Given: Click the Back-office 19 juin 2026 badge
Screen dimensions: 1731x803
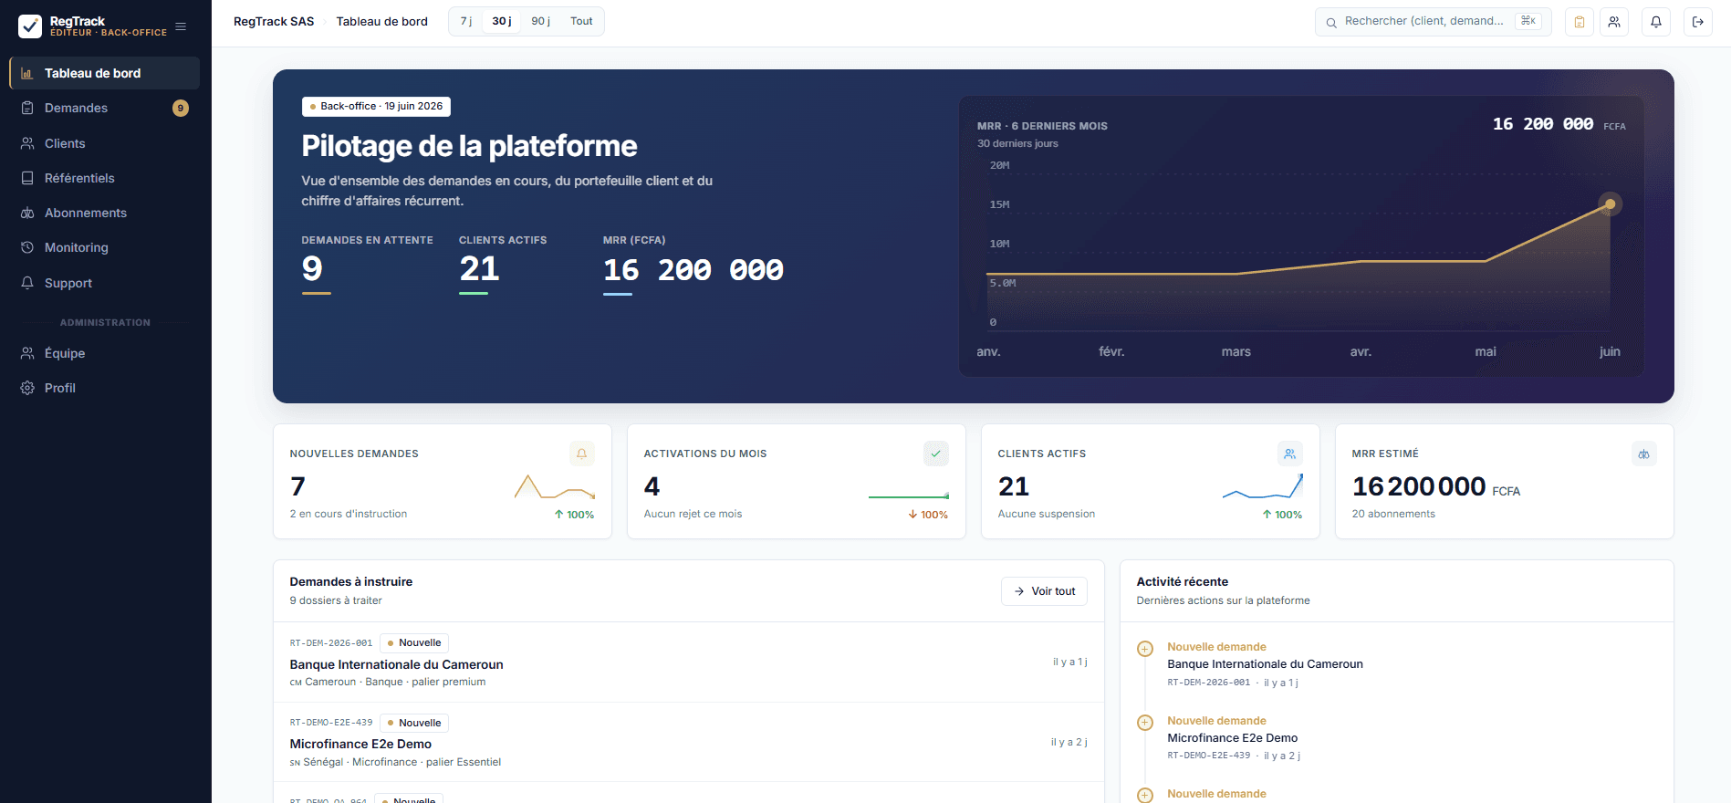Looking at the screenshot, I should pos(376,106).
